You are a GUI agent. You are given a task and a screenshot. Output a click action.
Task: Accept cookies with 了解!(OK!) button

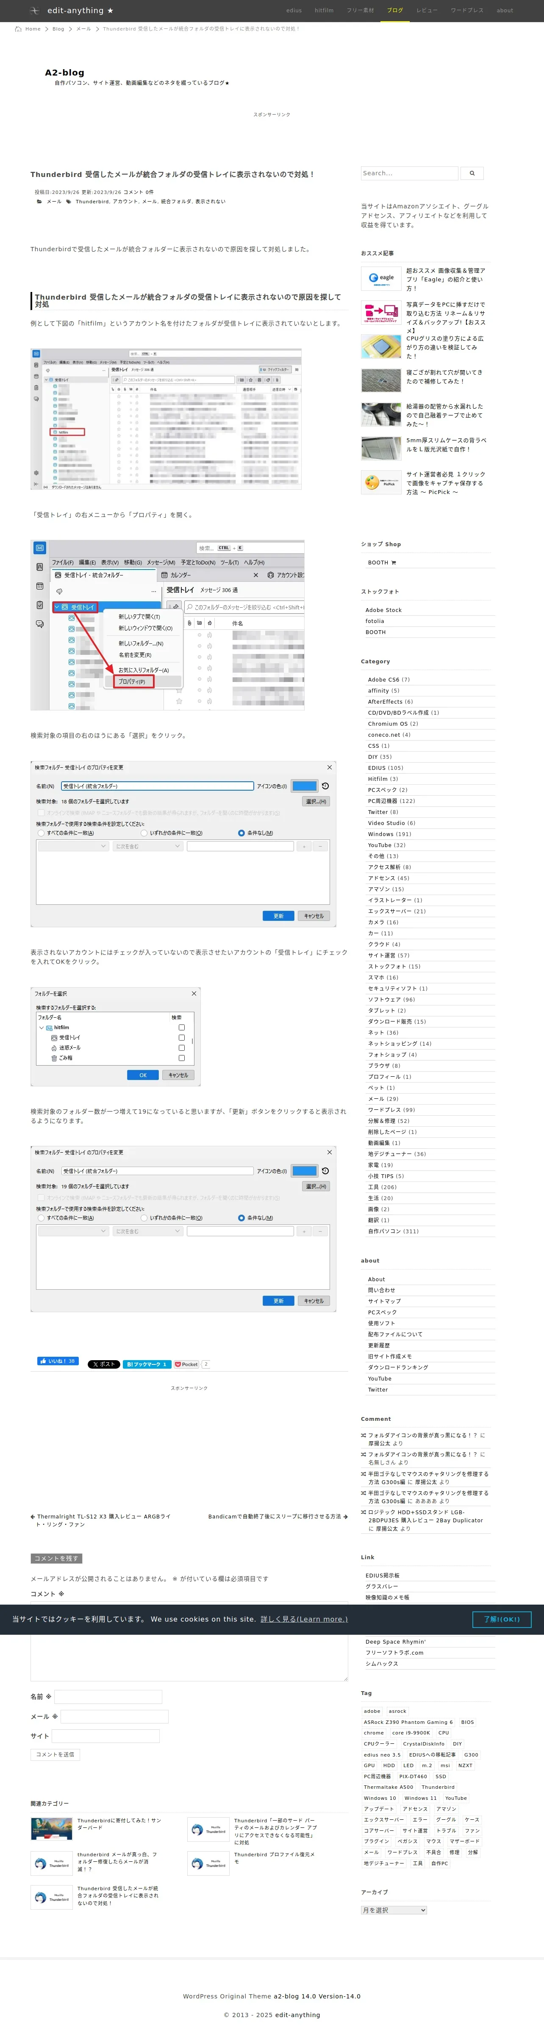(502, 1619)
